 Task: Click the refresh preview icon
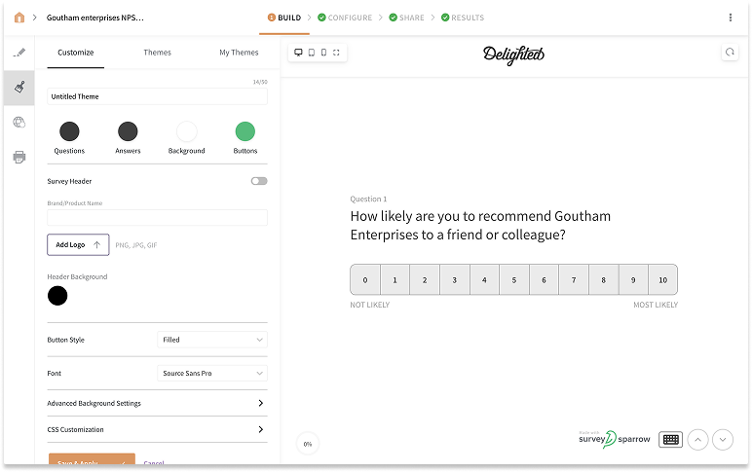point(730,53)
